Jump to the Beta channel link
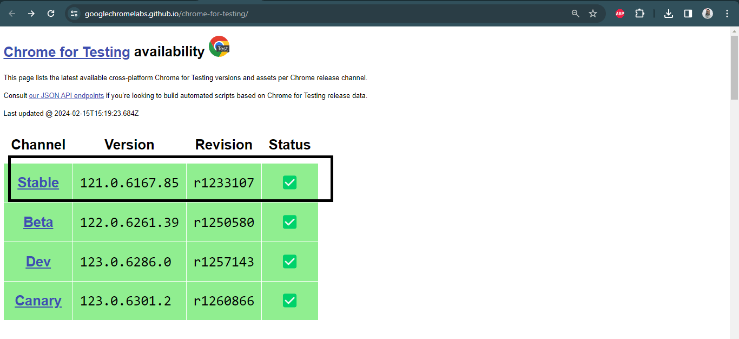739x339 pixels. pyautogui.click(x=38, y=222)
